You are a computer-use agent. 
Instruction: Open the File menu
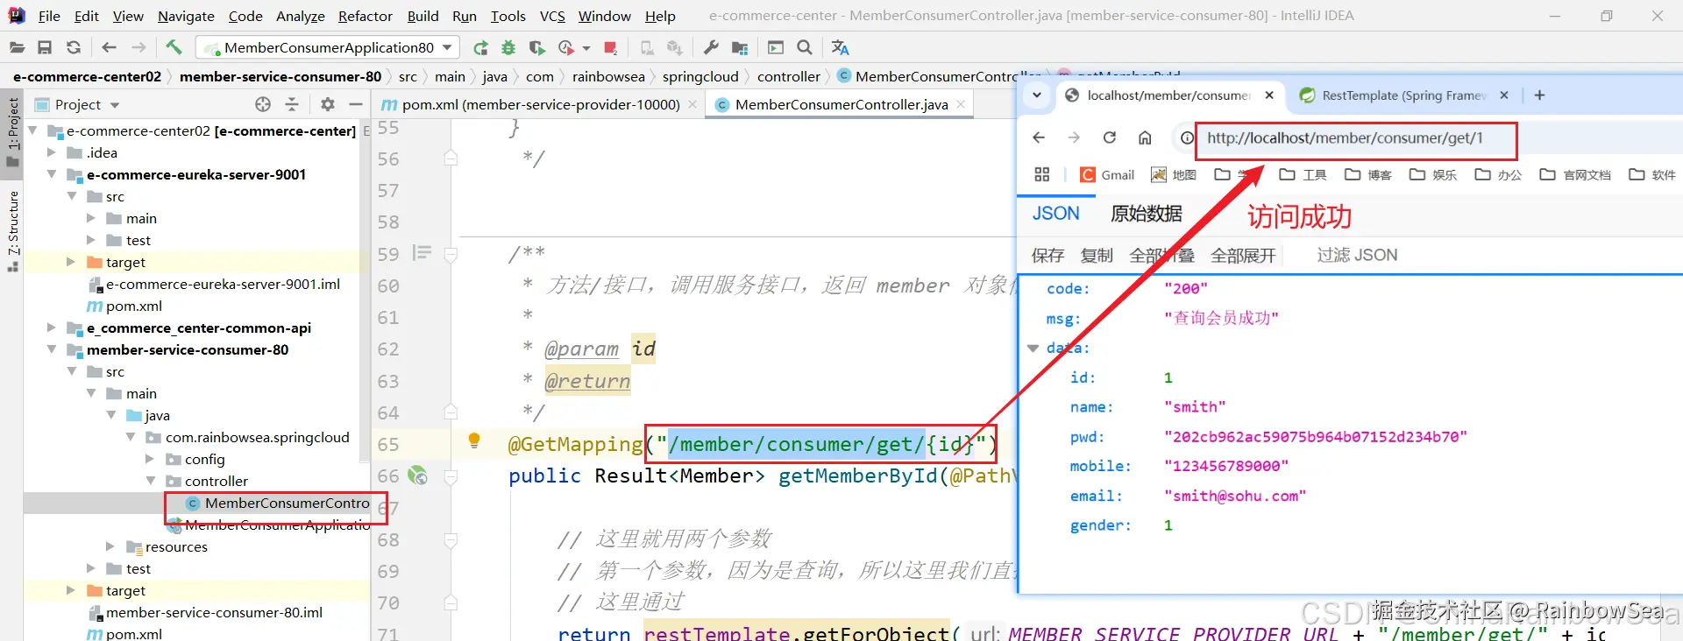(49, 16)
